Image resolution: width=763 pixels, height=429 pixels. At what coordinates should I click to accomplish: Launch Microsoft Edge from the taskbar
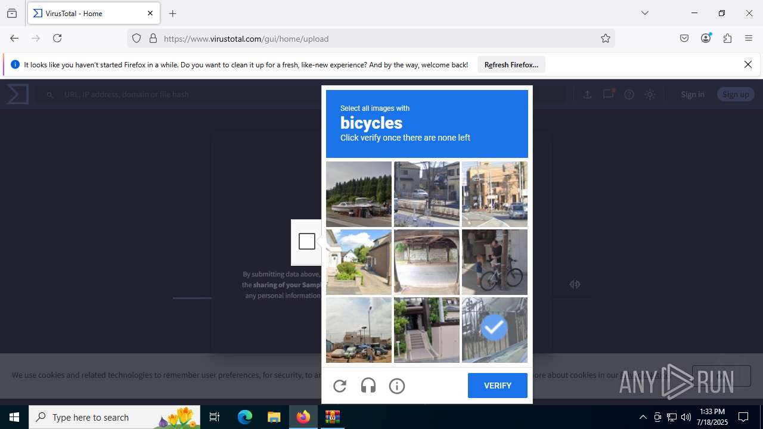(x=245, y=417)
